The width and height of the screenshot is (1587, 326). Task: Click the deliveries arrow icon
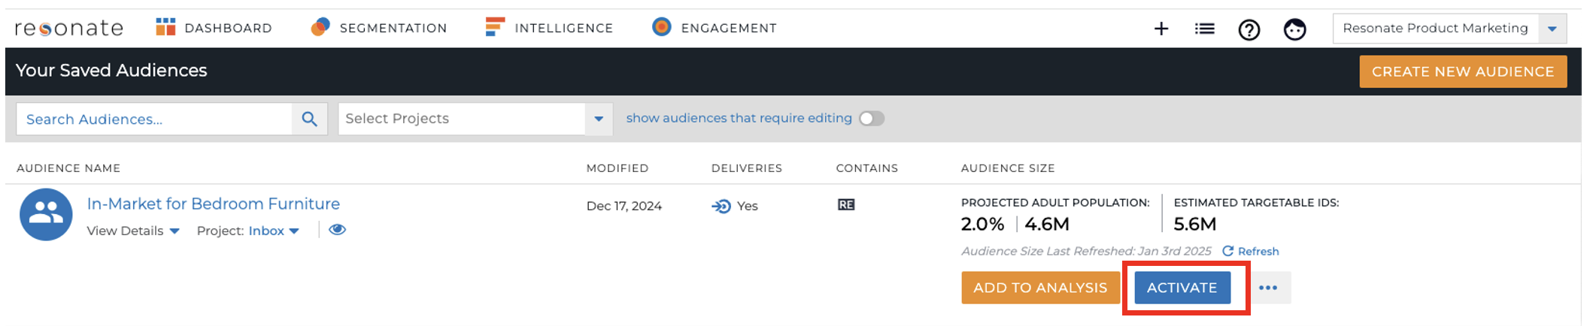721,206
